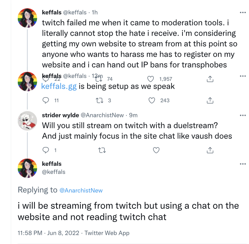The width and height of the screenshot is (249, 244).
Task: Open more options on strider wylde's tweet
Action: (x=243, y=115)
